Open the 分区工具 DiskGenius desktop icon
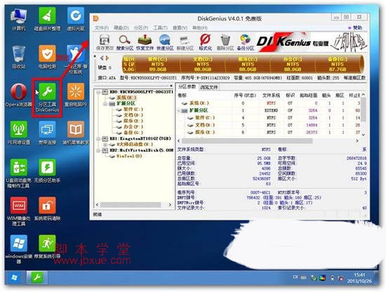This screenshot has width=386, height=292. coord(47,98)
